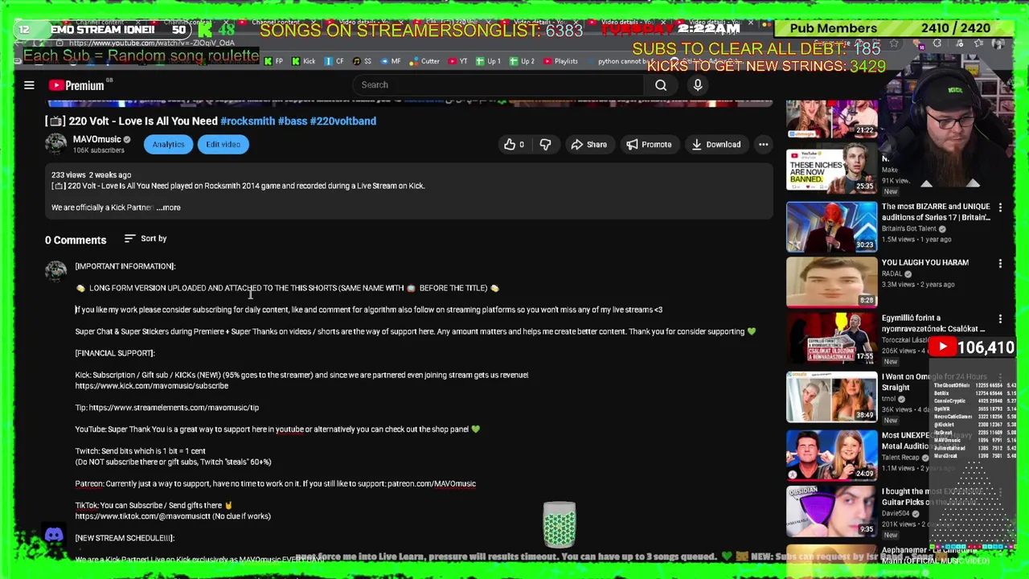The width and height of the screenshot is (1029, 579).
Task: Open Up 1 bookmark in bookmarks bar
Action: [x=489, y=61]
